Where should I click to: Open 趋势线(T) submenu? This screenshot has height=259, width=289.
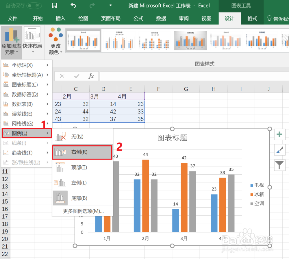click(x=27, y=153)
